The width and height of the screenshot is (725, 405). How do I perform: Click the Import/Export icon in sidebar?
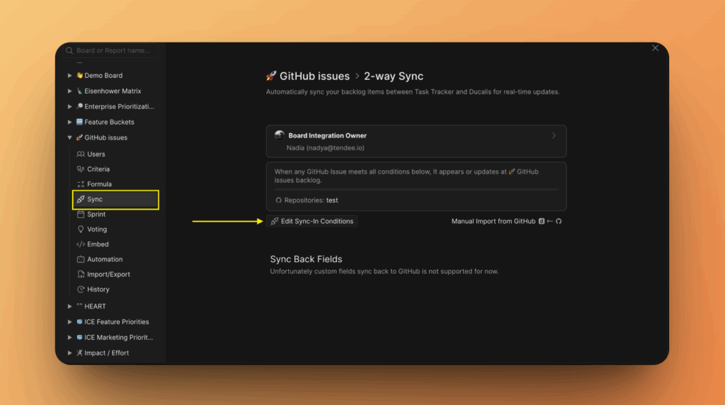click(81, 274)
